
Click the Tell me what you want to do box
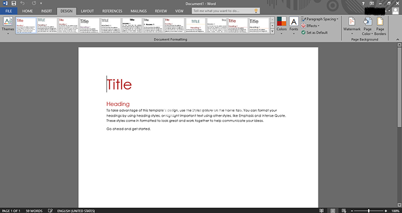(226, 11)
